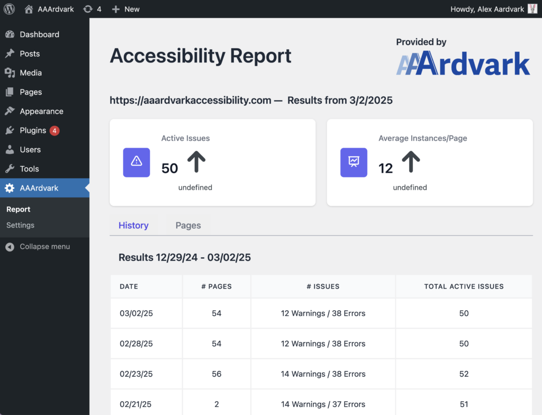Click New in the admin bar
Screen dimensions: 542x415
(132, 10)
